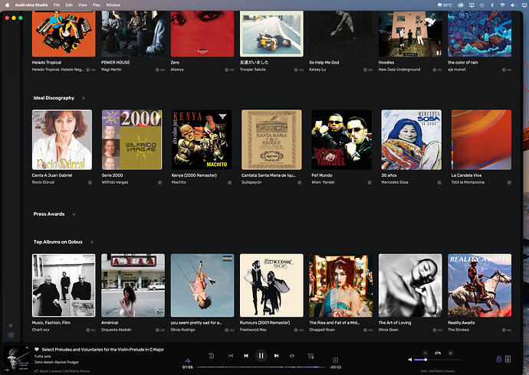529x375 pixels.
Task: Open the Audirvāna Studio app menu
Action: point(31,5)
